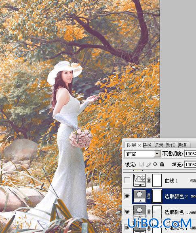Select the 选取颜色 2 layer name
This screenshot has width=196, height=233.
pyautogui.click(x=176, y=197)
